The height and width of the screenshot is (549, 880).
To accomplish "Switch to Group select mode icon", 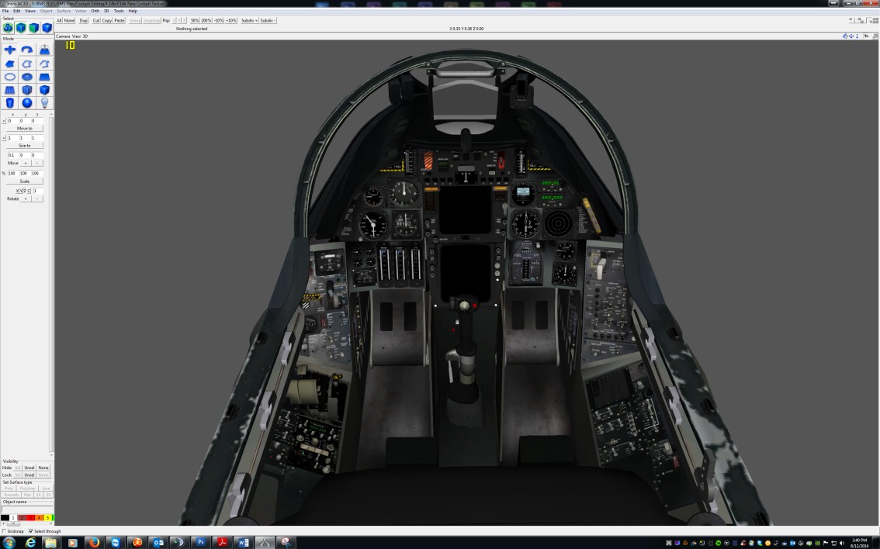I will pos(8,28).
